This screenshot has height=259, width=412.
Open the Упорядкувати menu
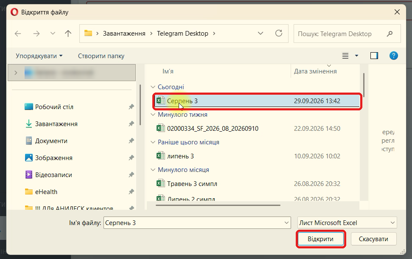pyautogui.click(x=39, y=56)
